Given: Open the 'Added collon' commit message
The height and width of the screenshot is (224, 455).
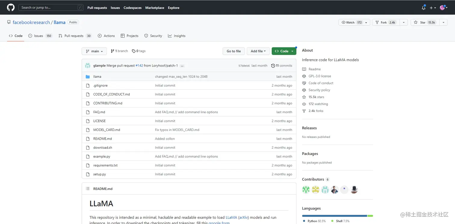Looking at the screenshot, I should click(165, 139).
